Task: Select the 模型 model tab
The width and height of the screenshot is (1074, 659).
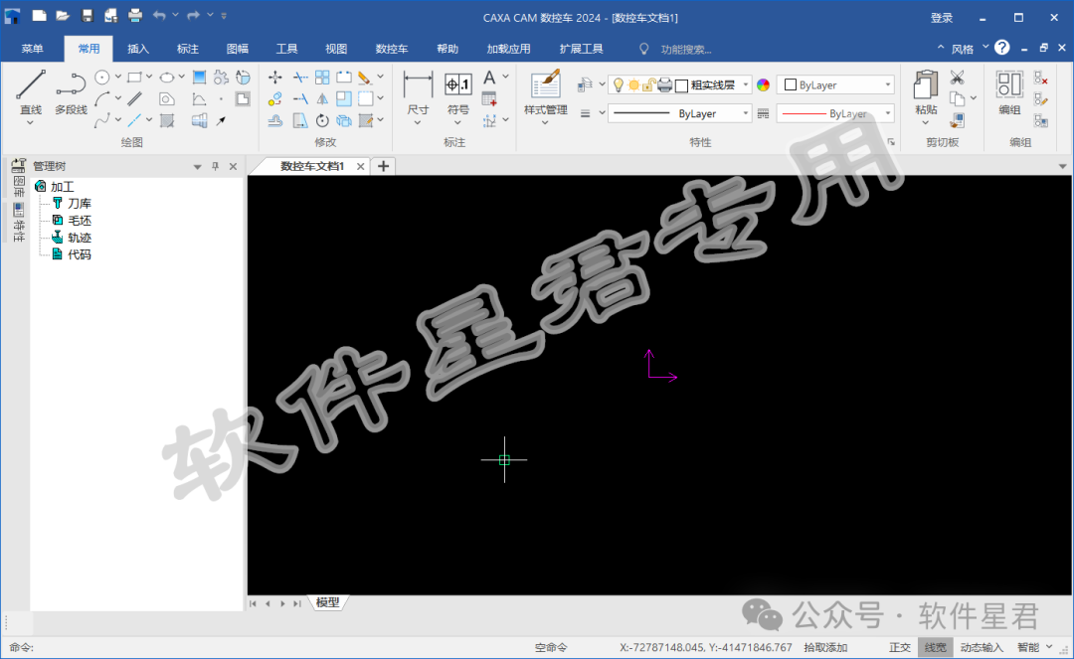Action: point(327,602)
